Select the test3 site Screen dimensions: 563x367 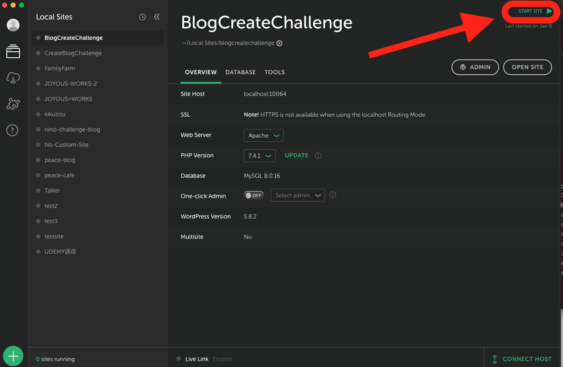[98, 221]
